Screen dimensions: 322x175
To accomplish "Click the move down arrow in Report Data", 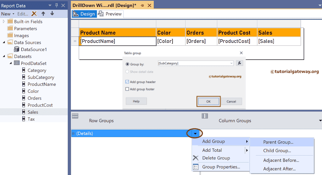I will (x=52, y=14).
